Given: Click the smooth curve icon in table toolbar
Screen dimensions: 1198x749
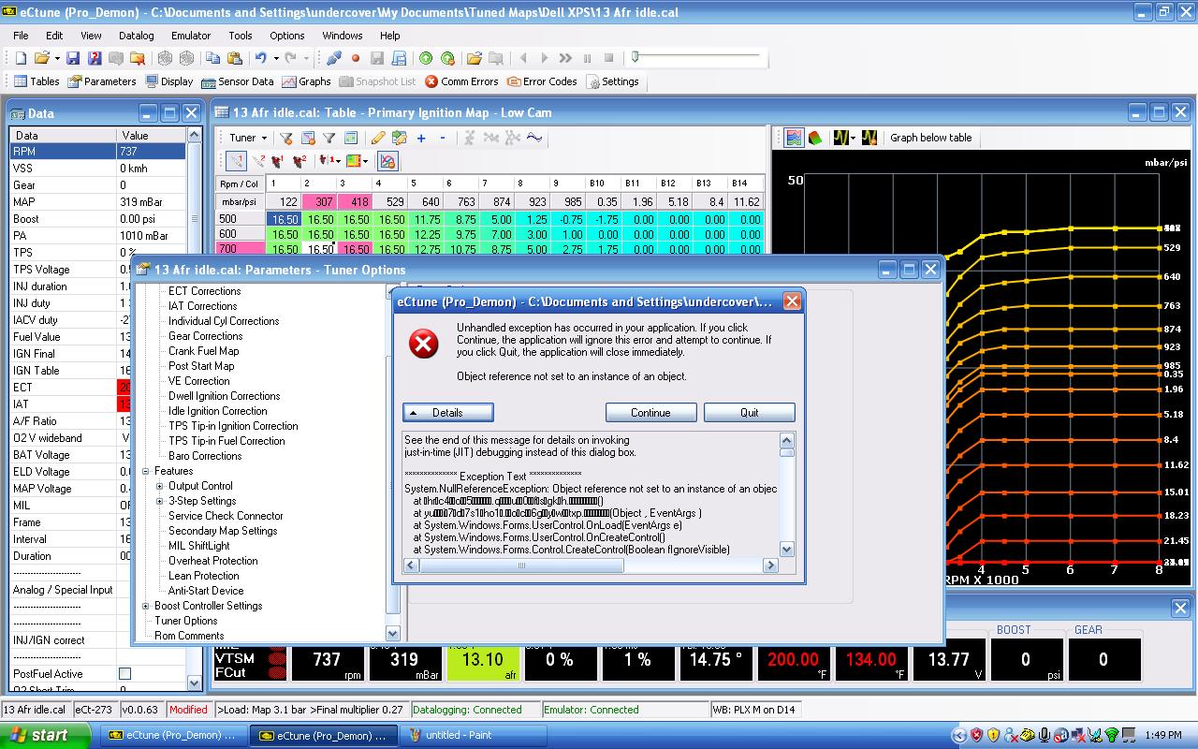Looking at the screenshot, I should [533, 138].
